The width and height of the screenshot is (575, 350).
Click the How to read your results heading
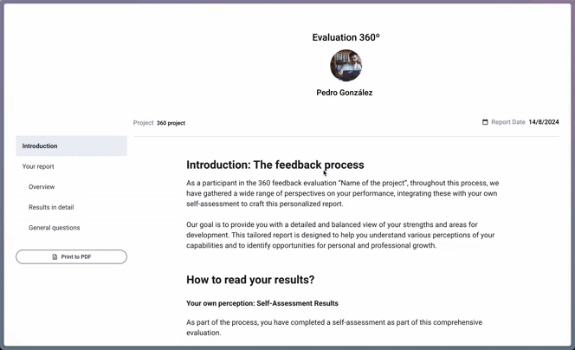pos(250,280)
